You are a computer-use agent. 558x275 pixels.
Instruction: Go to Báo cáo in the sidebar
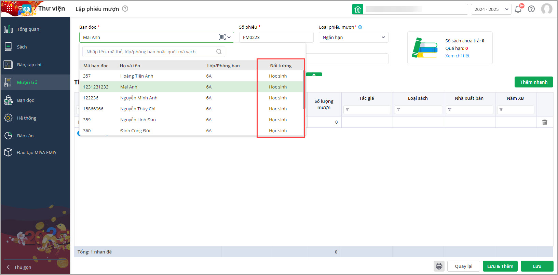click(25, 136)
